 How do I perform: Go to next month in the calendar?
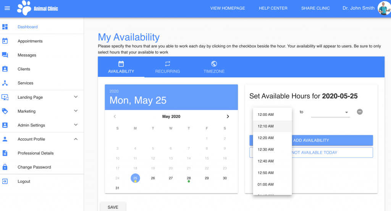228,116
